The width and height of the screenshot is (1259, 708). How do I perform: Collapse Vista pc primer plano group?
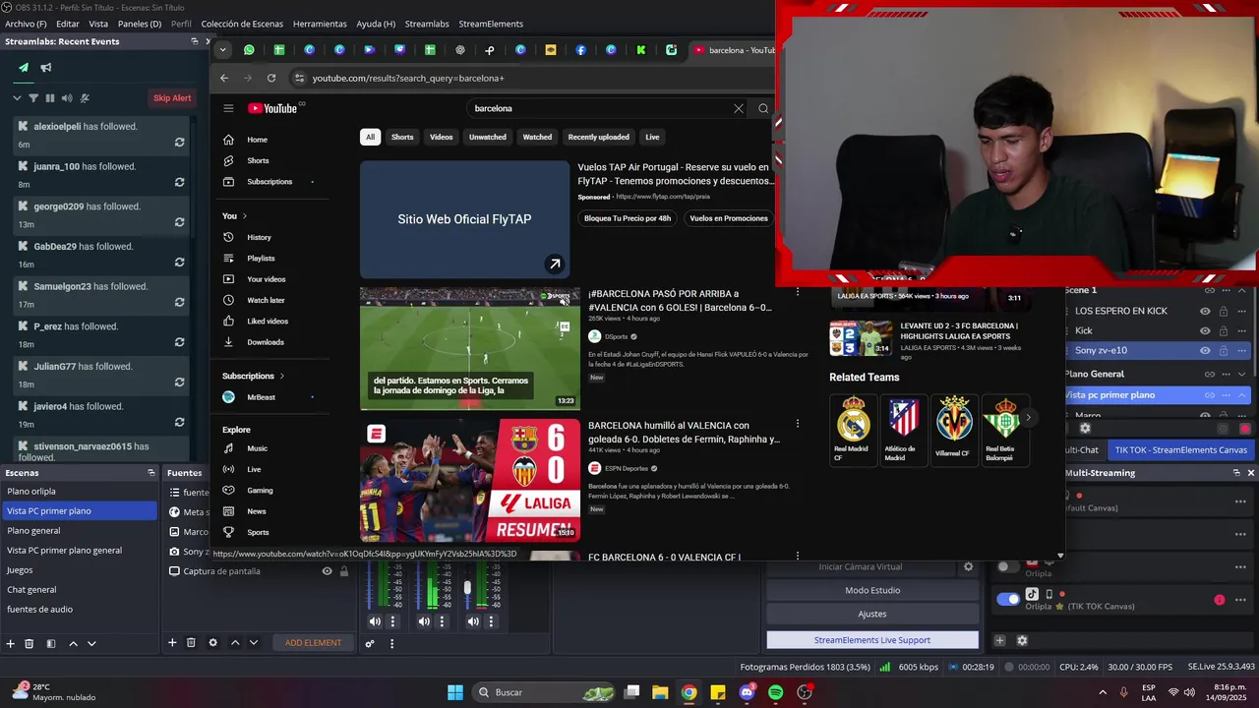point(1242,395)
